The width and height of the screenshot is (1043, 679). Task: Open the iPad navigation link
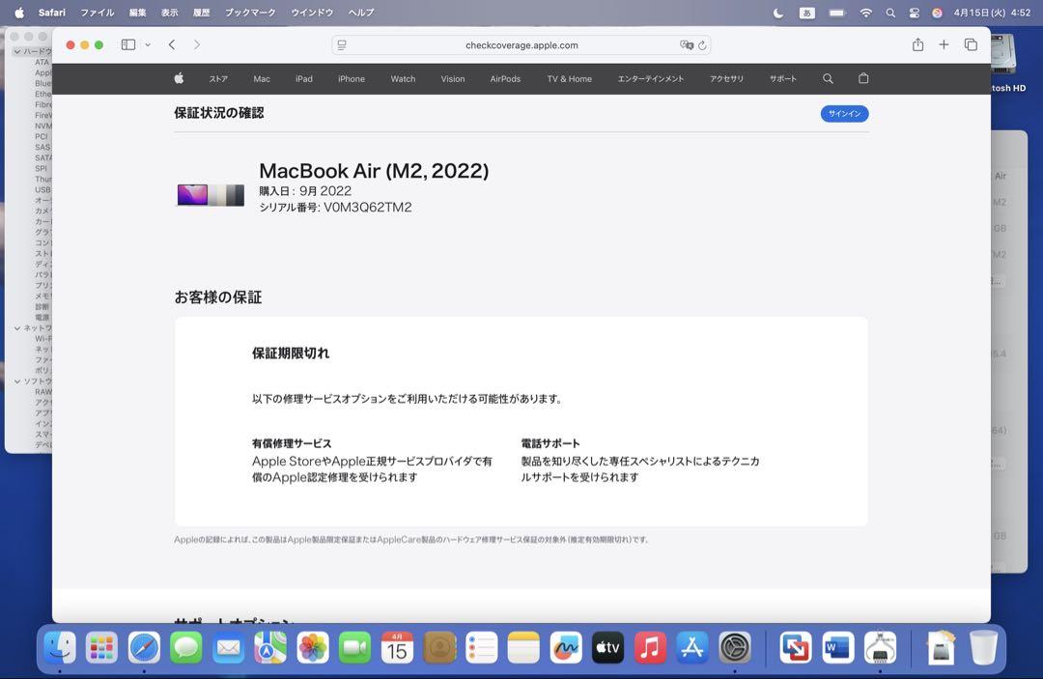point(304,78)
